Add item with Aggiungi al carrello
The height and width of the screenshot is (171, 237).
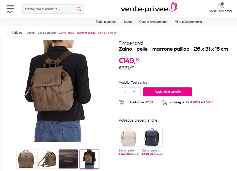click(x=168, y=92)
